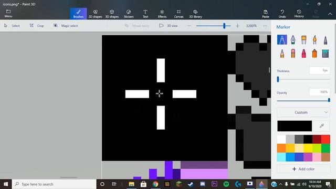Pick the orange color swatch

click(x=281, y=148)
